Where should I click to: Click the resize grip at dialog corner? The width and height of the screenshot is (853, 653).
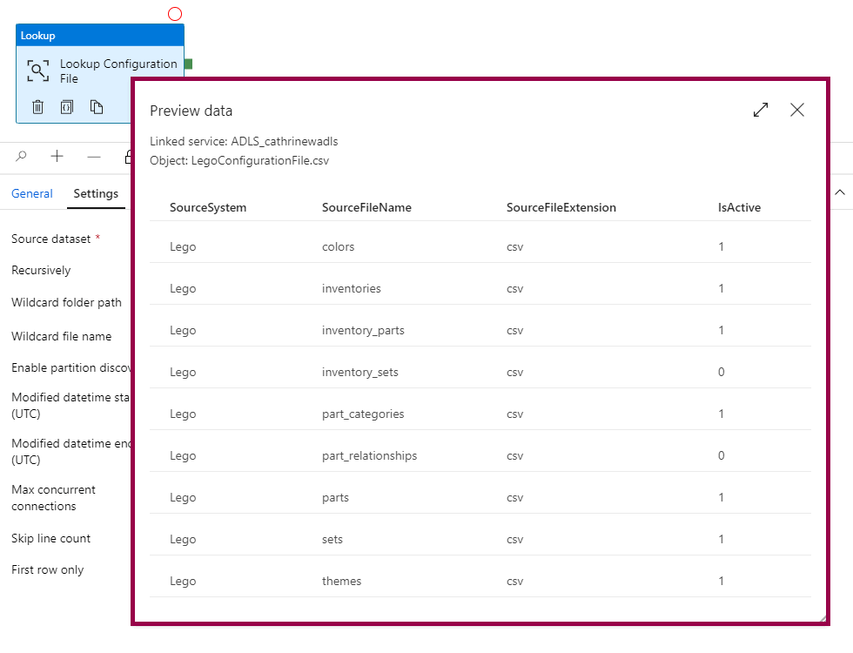point(821,617)
